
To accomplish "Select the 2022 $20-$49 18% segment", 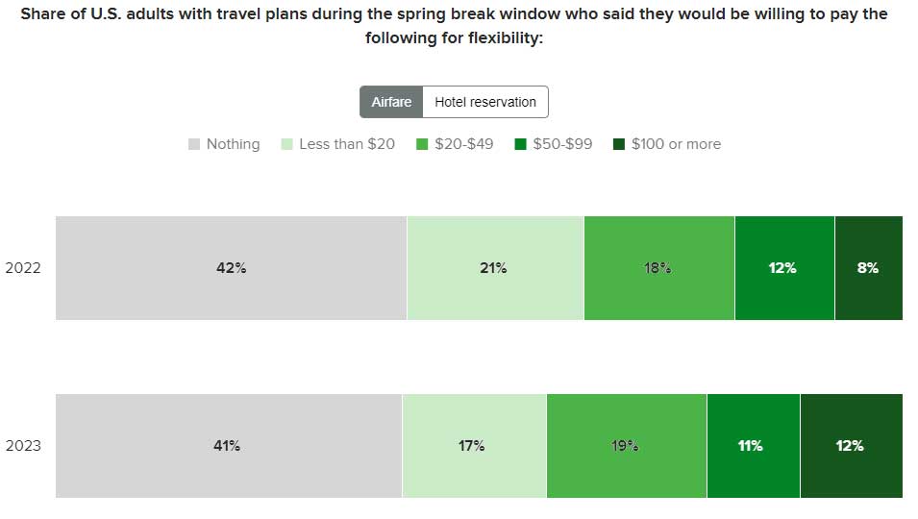I will coord(658,268).
